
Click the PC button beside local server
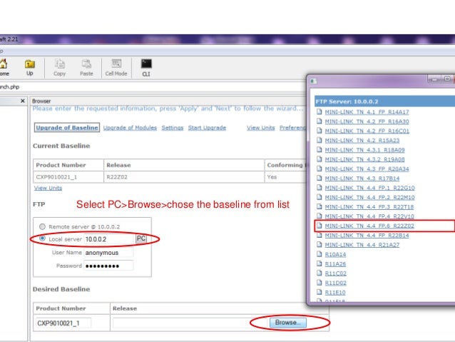[x=141, y=239]
